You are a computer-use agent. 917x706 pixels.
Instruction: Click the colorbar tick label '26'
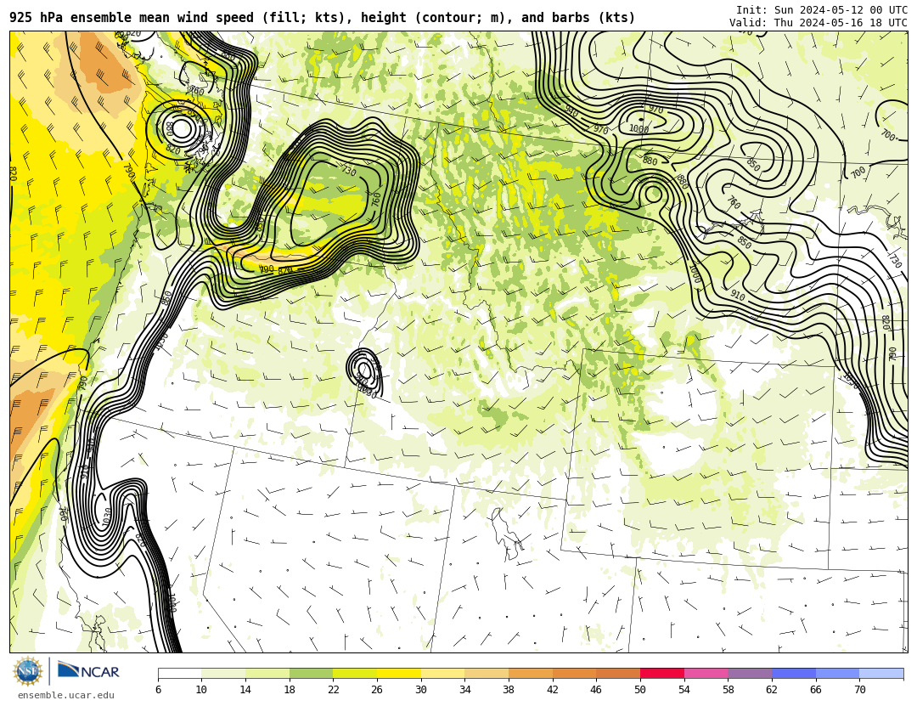coord(377,690)
